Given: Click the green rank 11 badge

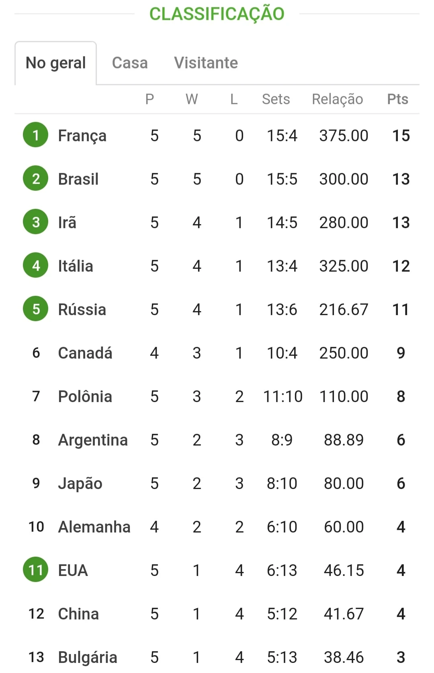Looking at the screenshot, I should point(36,570).
